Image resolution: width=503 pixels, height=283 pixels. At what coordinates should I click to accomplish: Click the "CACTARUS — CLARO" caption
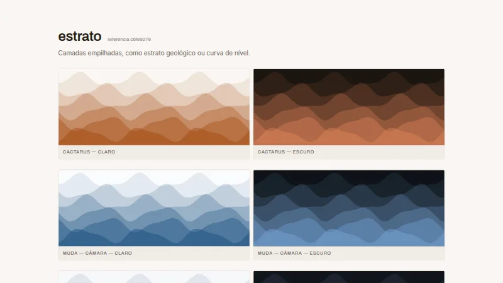89,152
